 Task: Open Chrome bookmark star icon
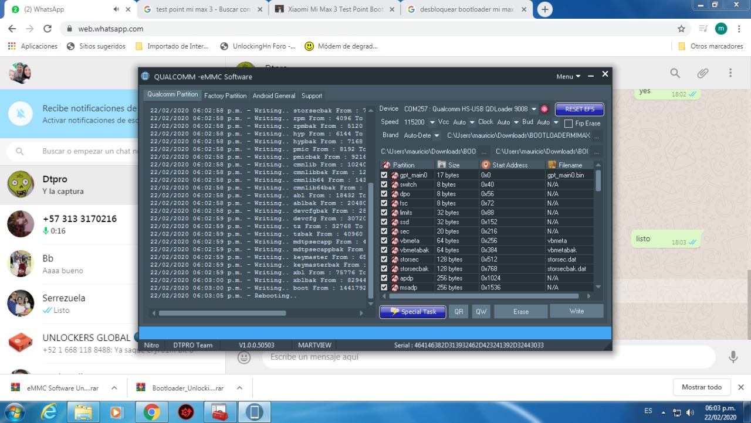tap(681, 29)
